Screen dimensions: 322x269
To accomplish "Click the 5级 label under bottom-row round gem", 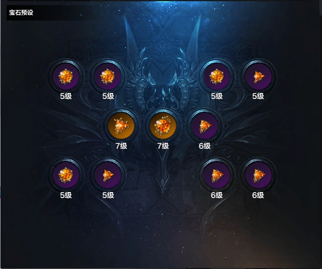I will [x=66, y=195].
